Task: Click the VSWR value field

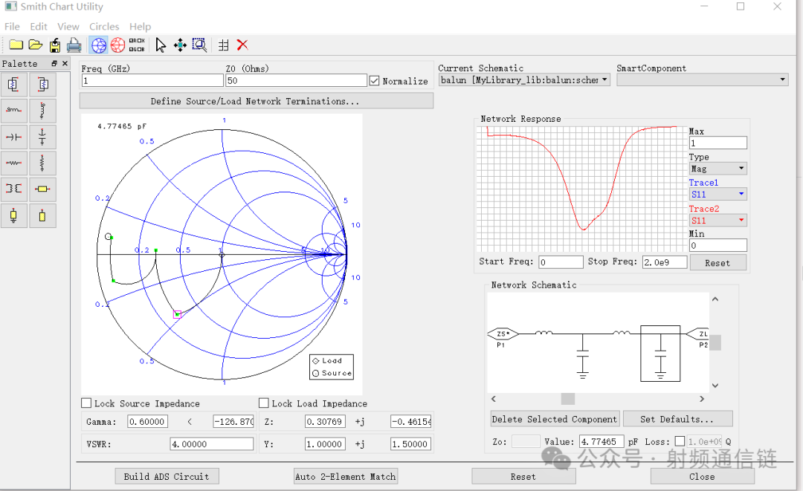Action: pos(212,444)
